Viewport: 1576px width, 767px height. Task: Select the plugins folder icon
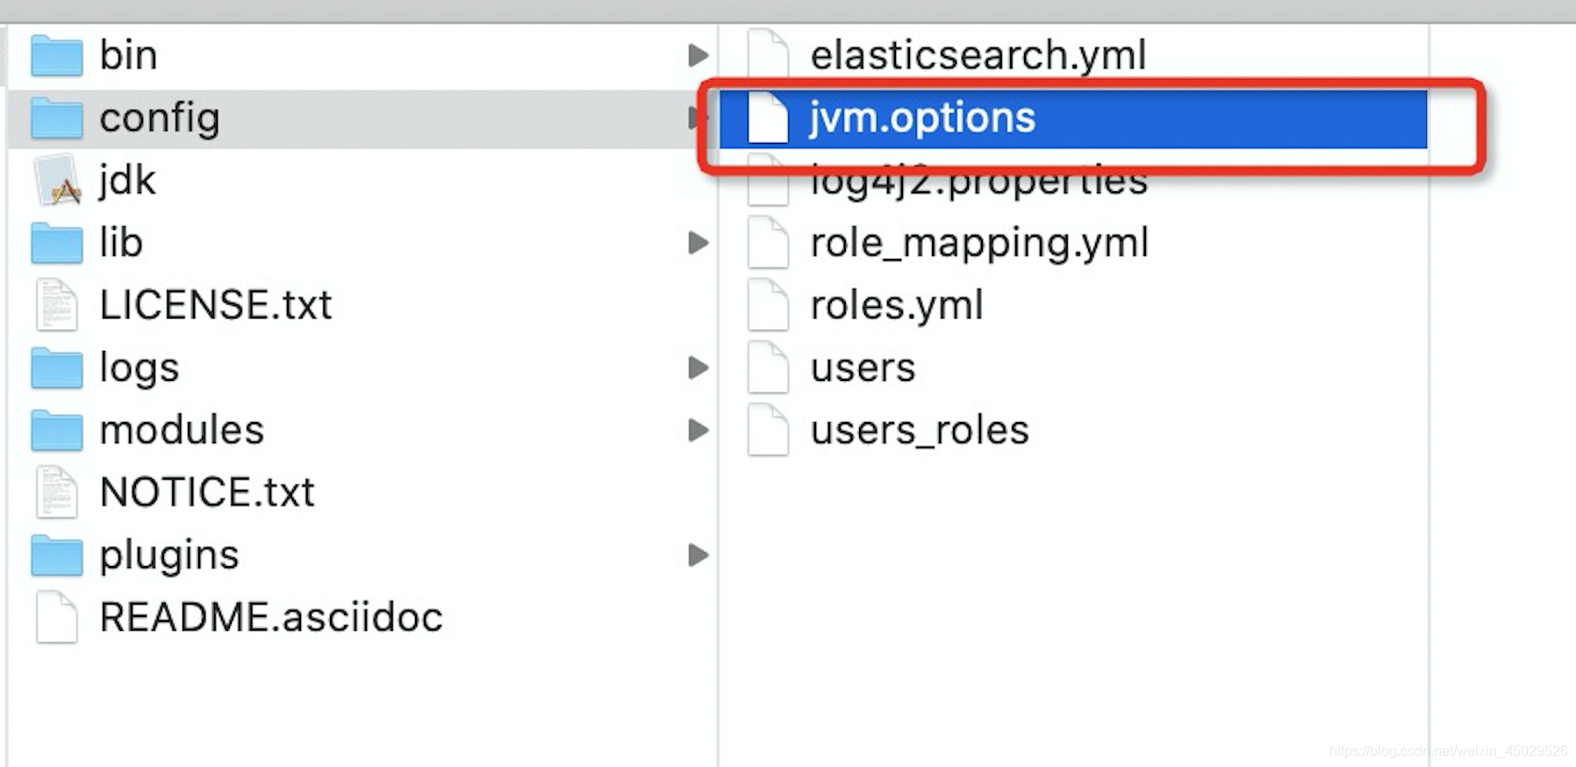point(57,556)
